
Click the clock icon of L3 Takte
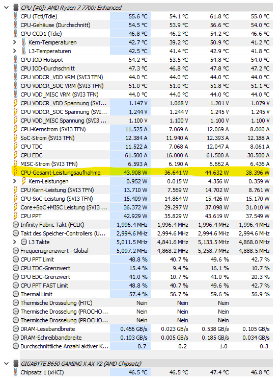(x=24, y=242)
